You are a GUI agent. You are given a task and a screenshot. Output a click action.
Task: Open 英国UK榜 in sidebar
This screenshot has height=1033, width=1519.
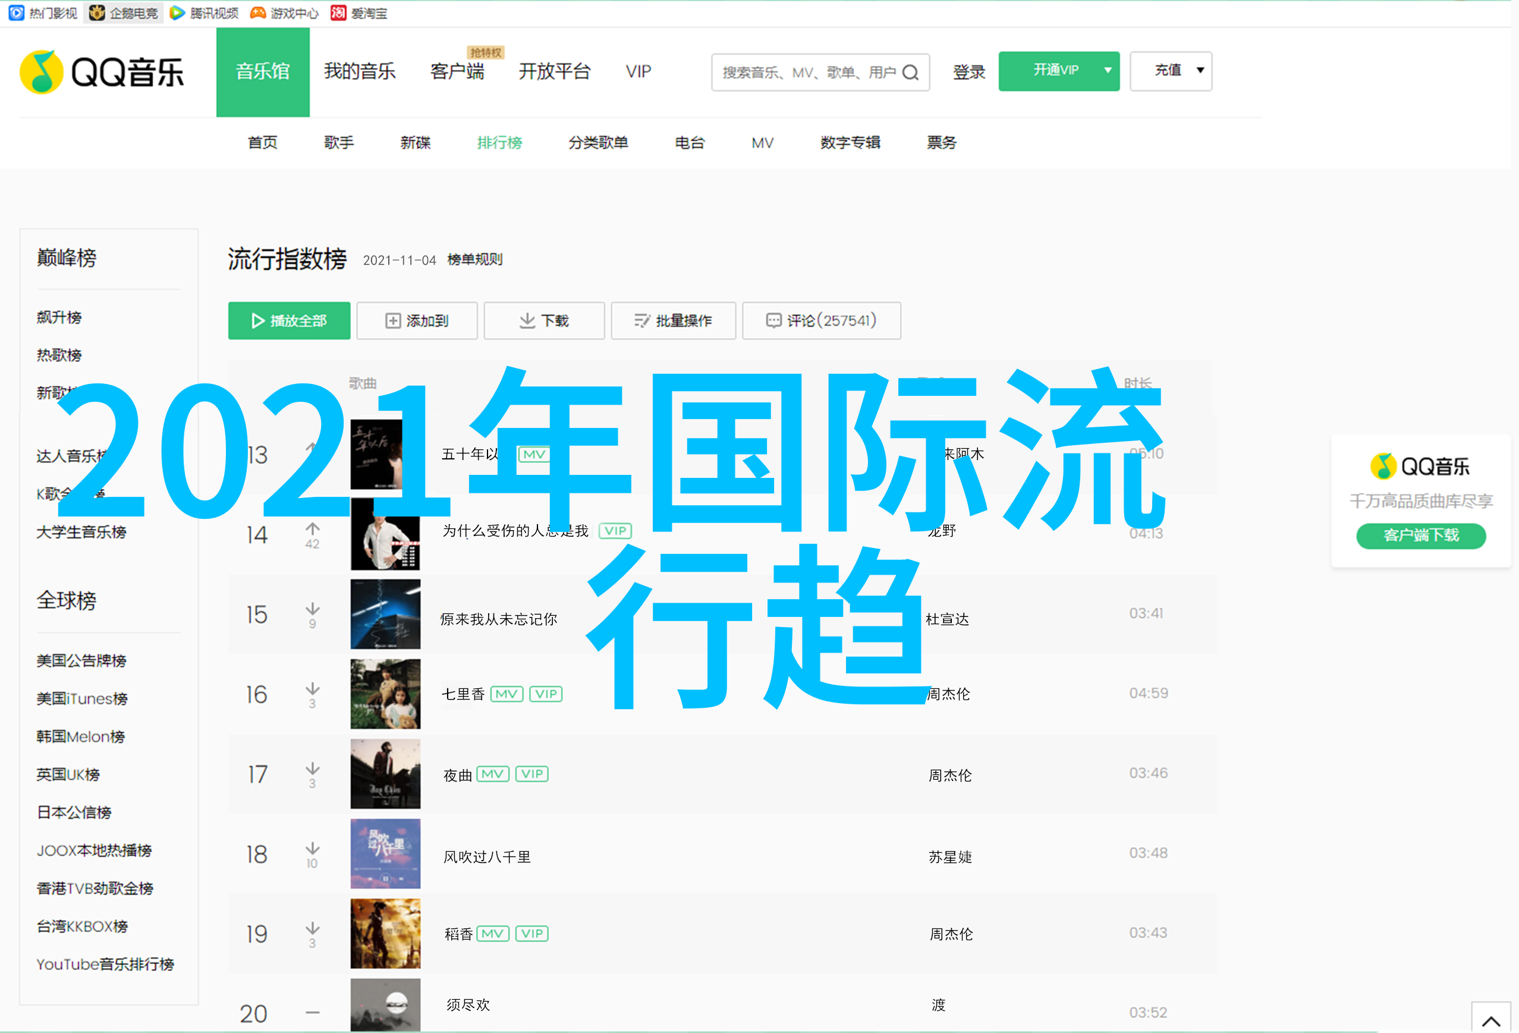coord(68,775)
